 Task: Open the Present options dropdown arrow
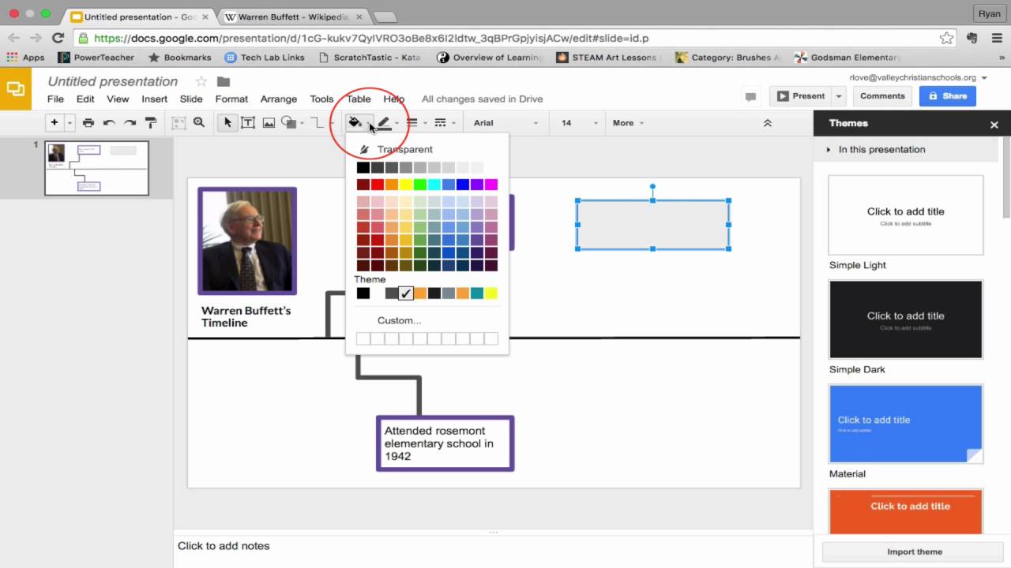point(839,96)
